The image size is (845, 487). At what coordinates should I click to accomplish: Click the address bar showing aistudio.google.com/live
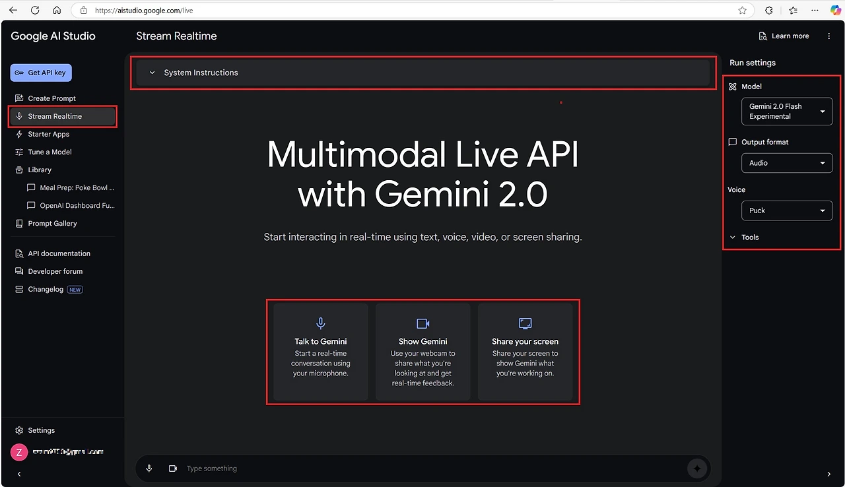click(x=413, y=11)
